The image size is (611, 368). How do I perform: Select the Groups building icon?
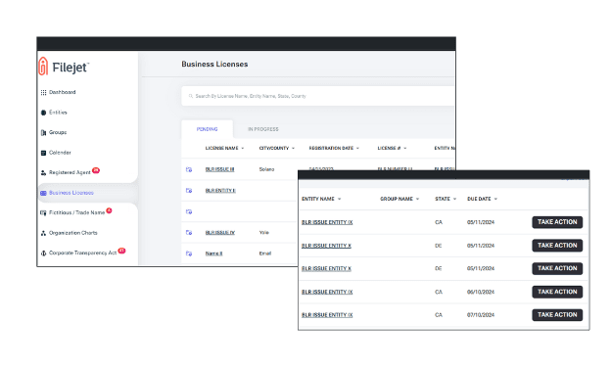pyautogui.click(x=43, y=133)
